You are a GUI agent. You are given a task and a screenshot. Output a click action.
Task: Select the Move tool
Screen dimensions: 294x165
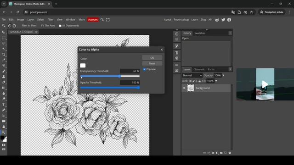pos(4,32)
